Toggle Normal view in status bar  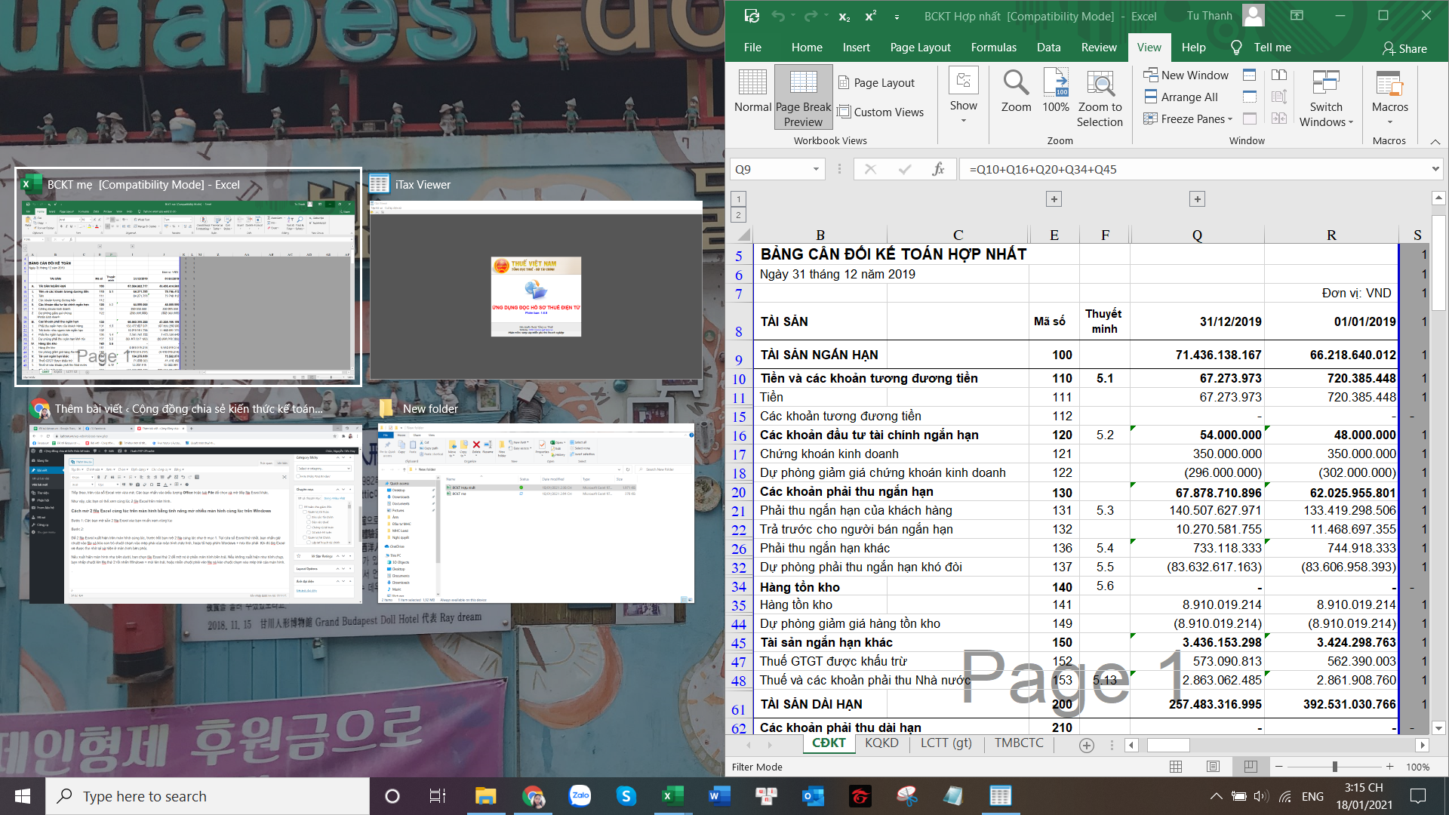click(x=1176, y=767)
